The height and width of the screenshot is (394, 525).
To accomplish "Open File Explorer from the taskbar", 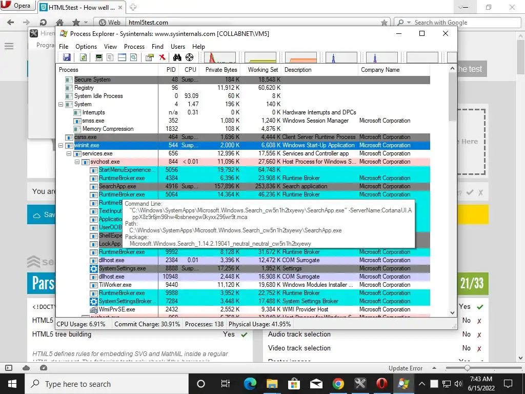I will [x=272, y=384].
